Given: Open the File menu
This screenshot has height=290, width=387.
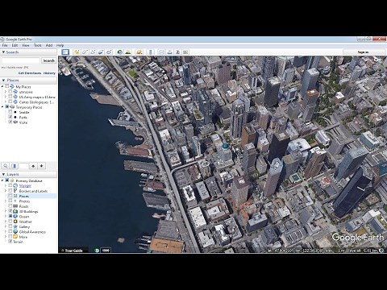Looking at the screenshot, I should (5, 45).
